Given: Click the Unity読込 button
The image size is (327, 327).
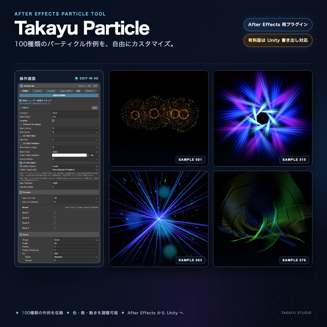Looking at the screenshot, I should [38, 91].
